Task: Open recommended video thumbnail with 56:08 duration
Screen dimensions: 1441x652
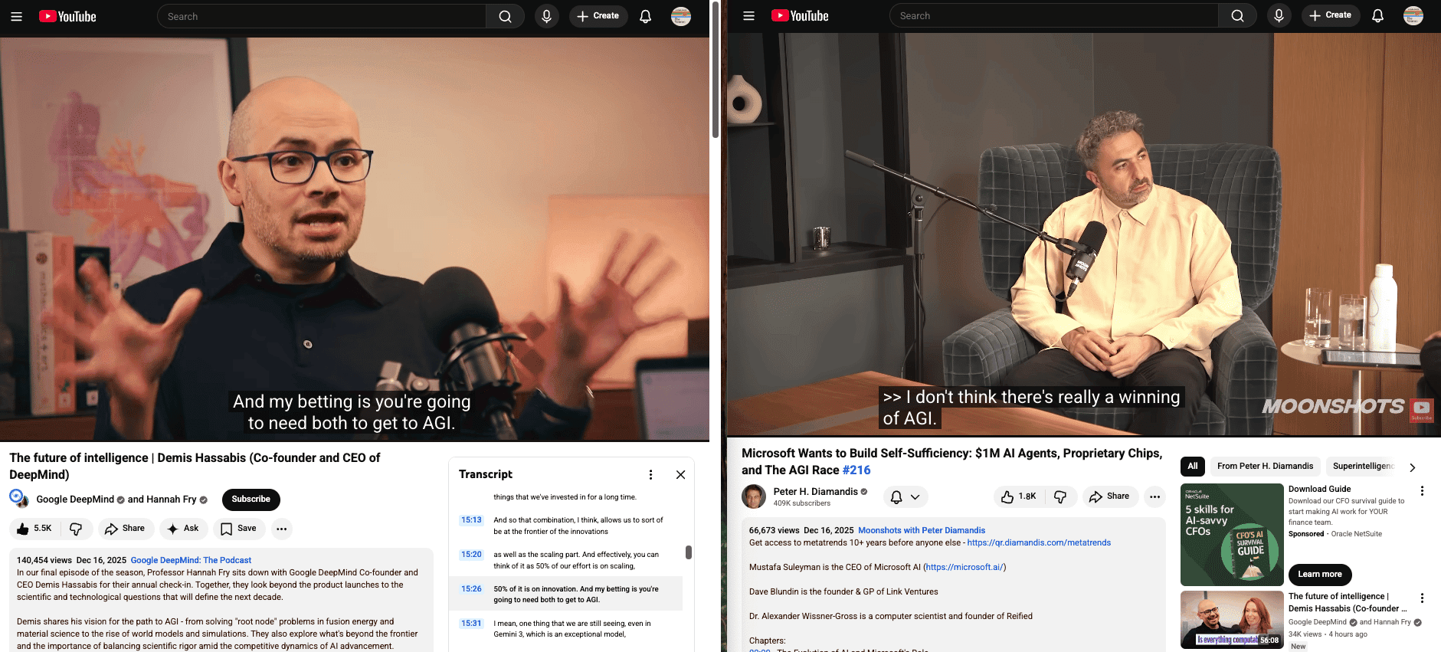Action: coord(1232,620)
